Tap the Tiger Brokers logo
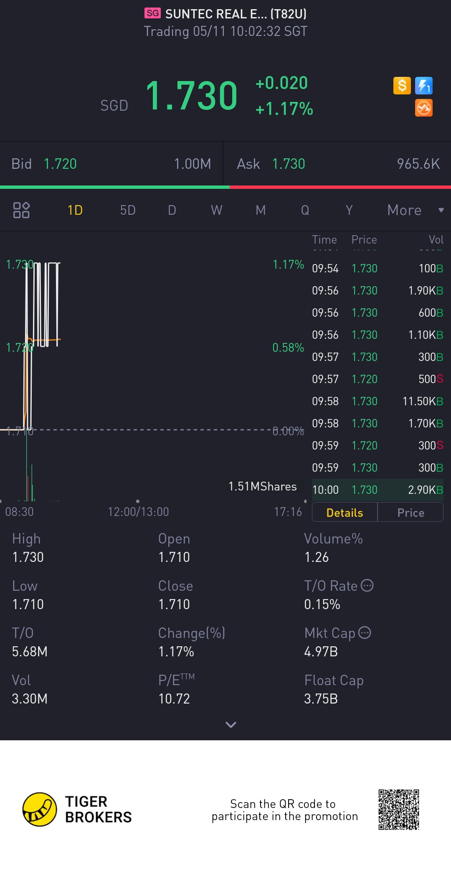This screenshot has height=879, width=451. pos(40,809)
